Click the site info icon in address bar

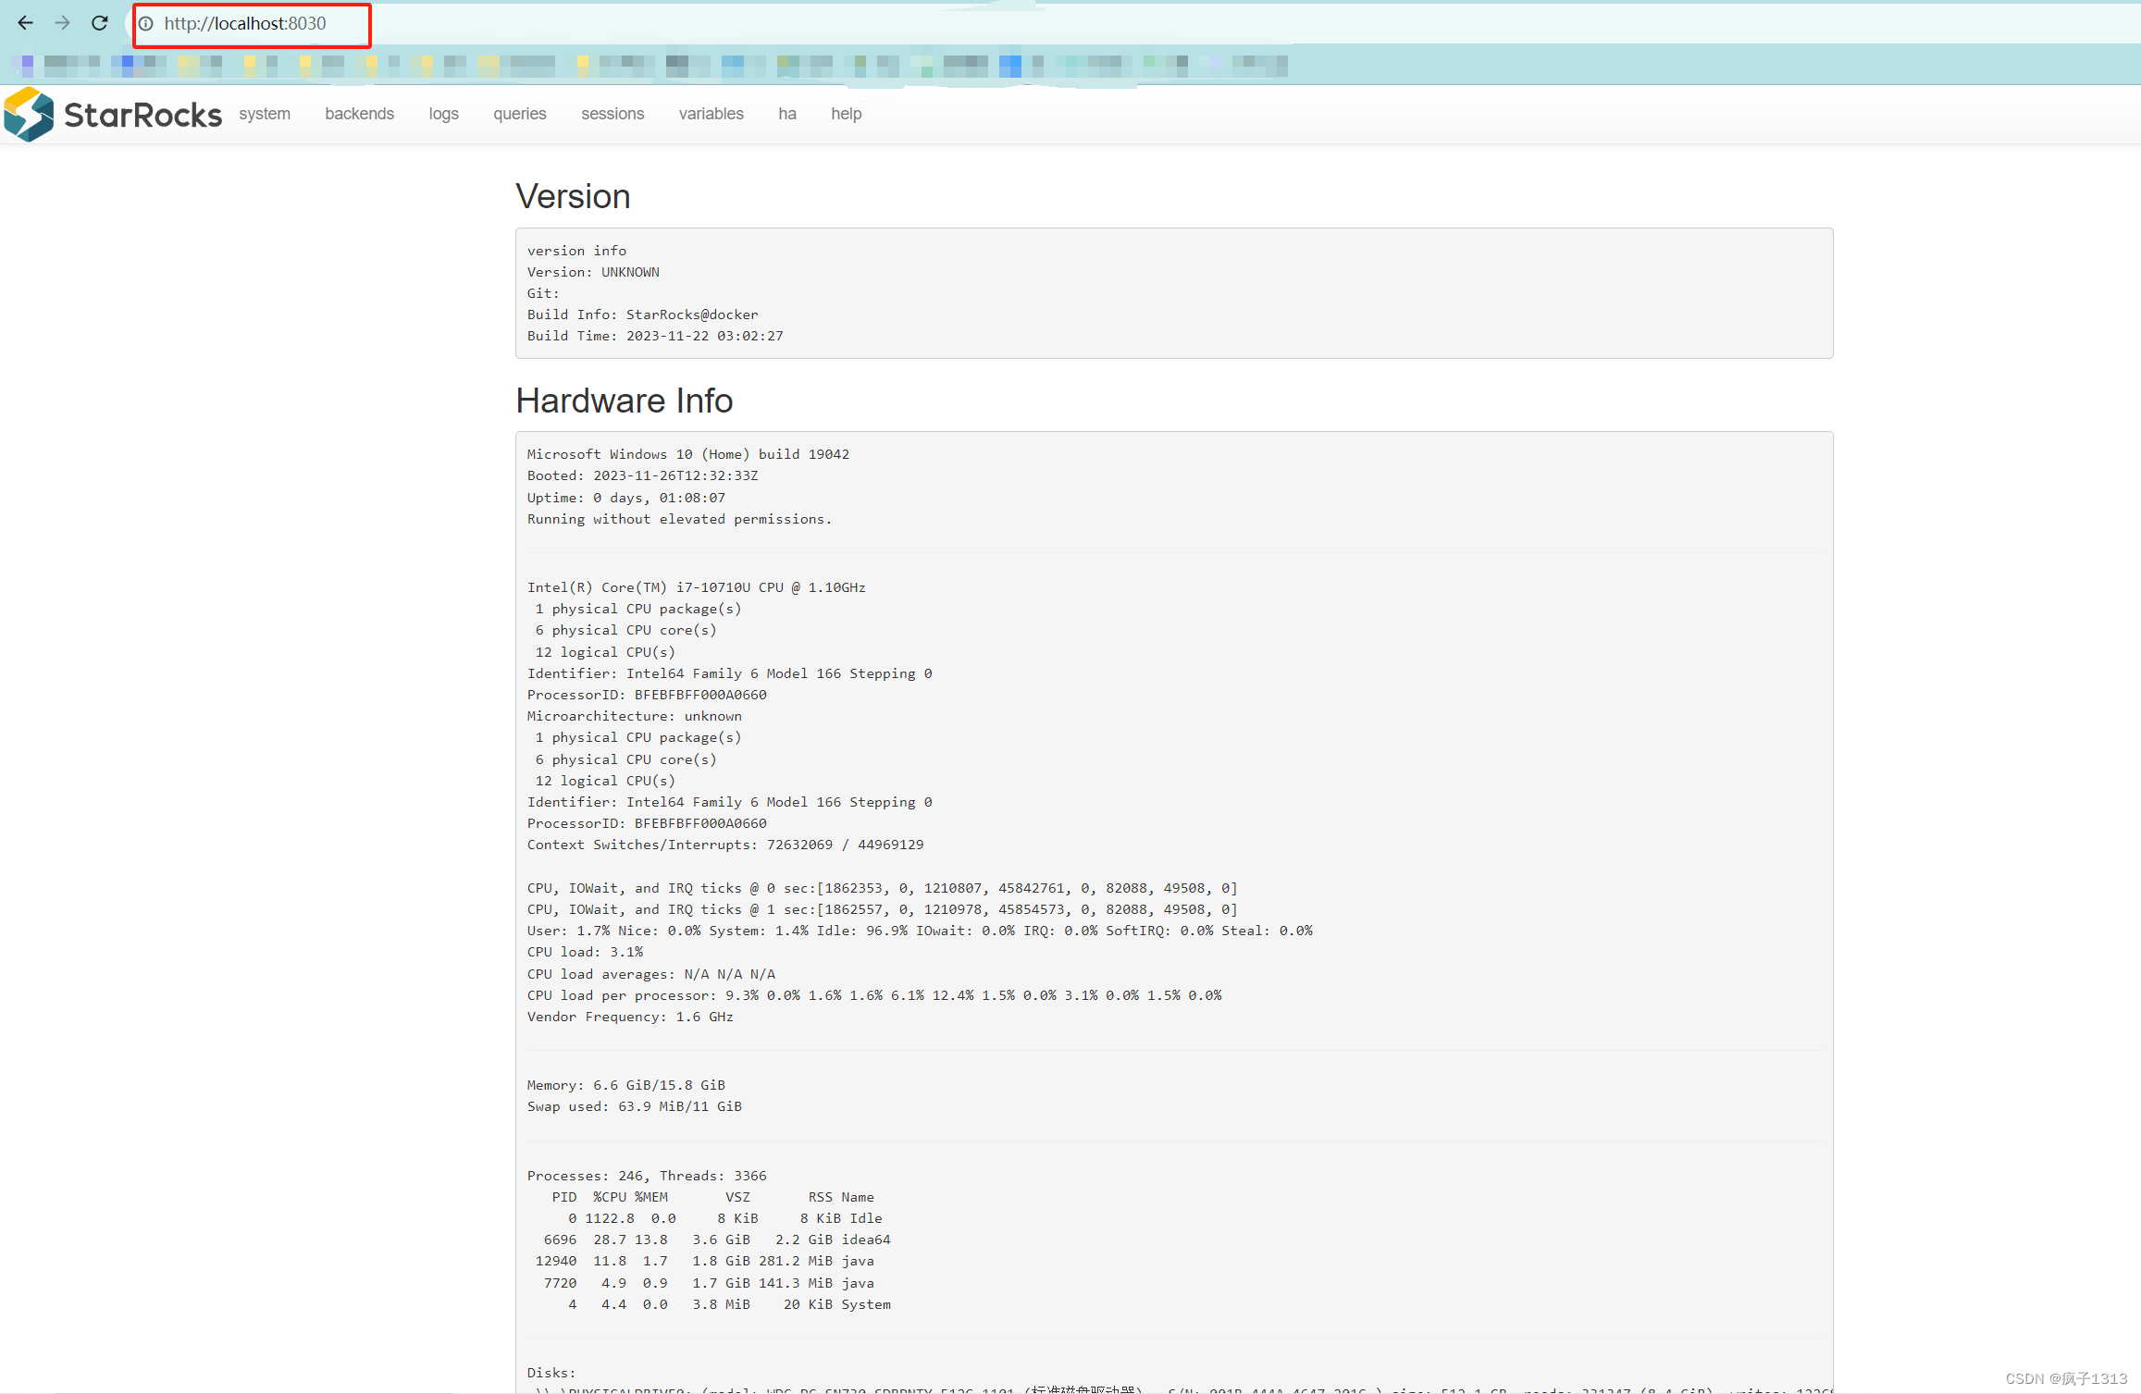[146, 24]
